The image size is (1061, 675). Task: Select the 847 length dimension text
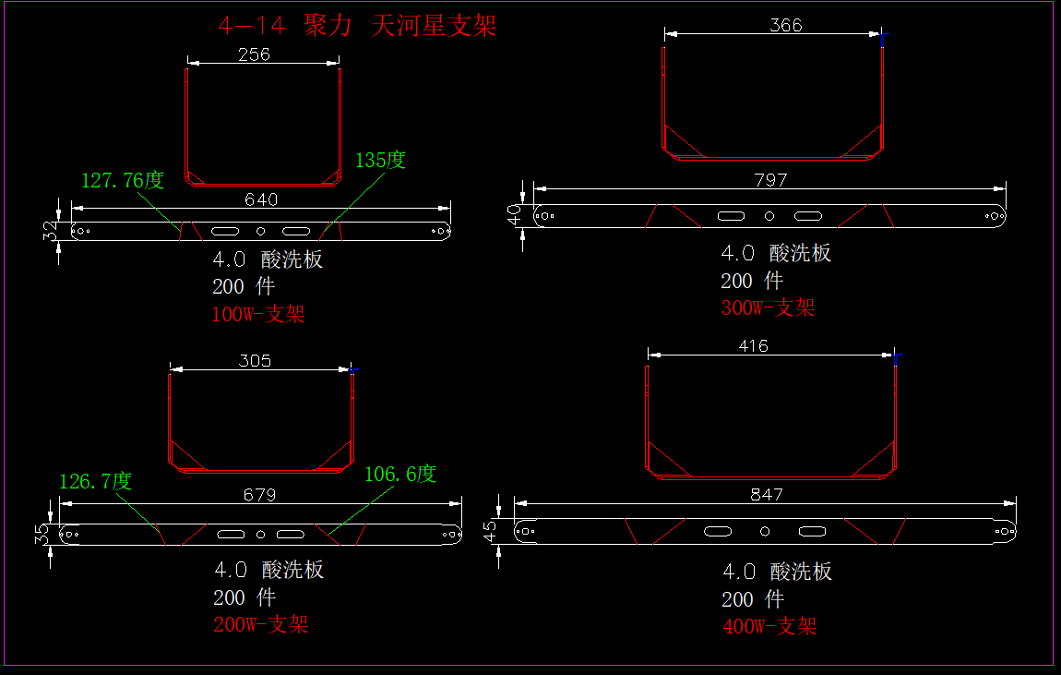[x=766, y=494]
